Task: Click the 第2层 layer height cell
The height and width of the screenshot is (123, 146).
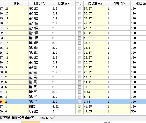Action: [64, 102]
